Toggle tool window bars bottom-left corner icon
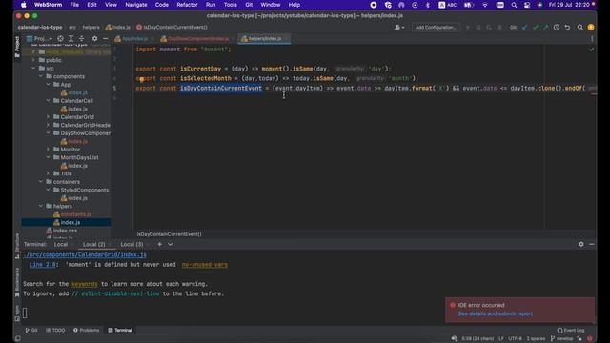610x343 pixels. click(17, 338)
